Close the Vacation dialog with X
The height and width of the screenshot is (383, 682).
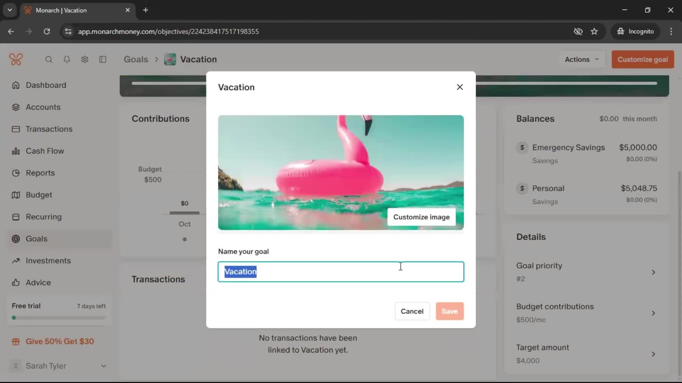tap(460, 87)
